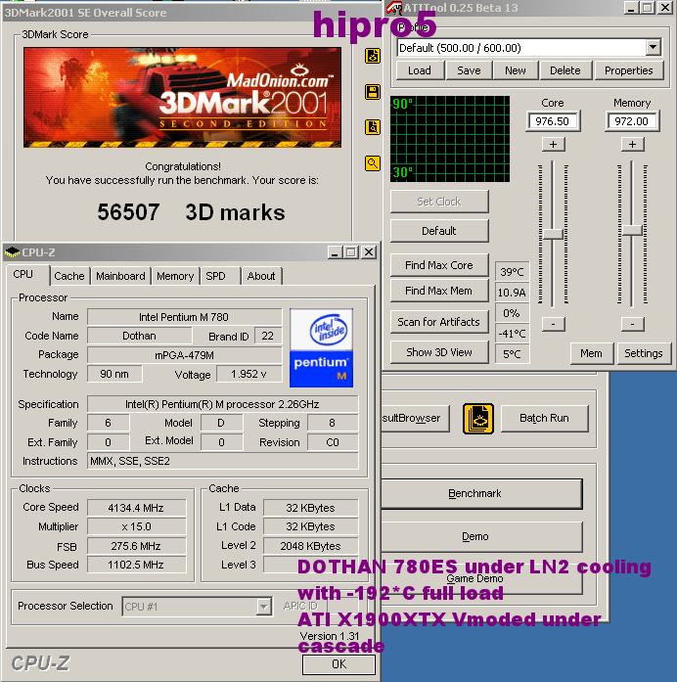Open profile Properties in ATITool
This screenshot has width=677, height=682.
coord(628,70)
